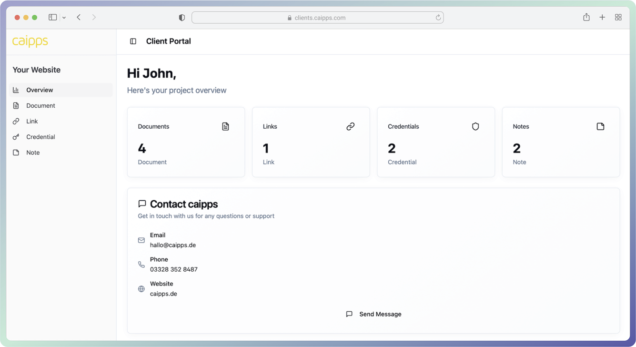Open Overview in the sidebar
The image size is (636, 347).
point(61,90)
